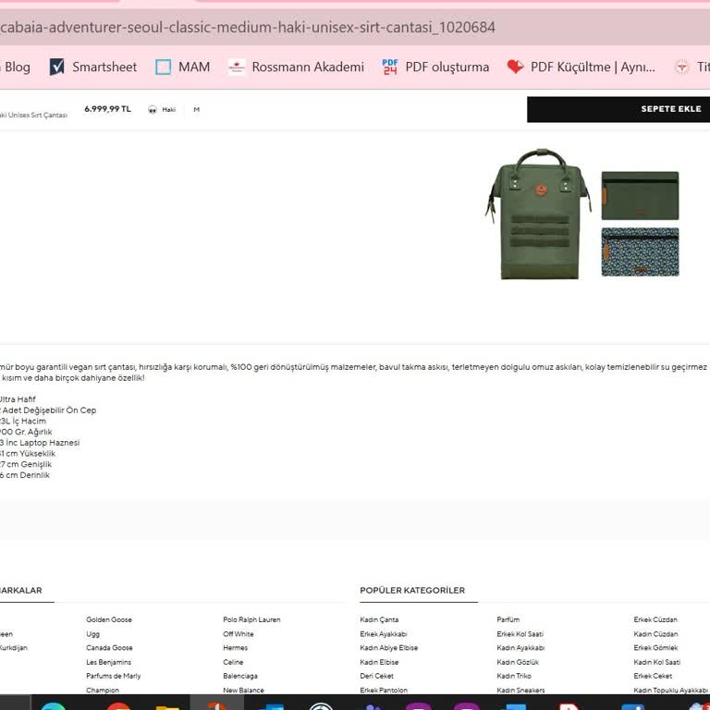710x710 pixels.
Task: Open the Smartsheet bookmark icon
Action: click(x=57, y=67)
